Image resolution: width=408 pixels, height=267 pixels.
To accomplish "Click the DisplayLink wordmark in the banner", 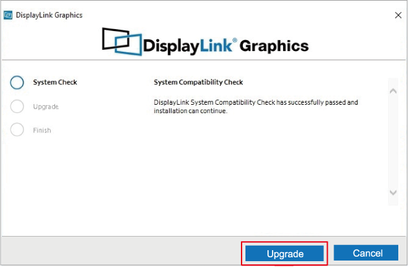I will tap(193, 45).
